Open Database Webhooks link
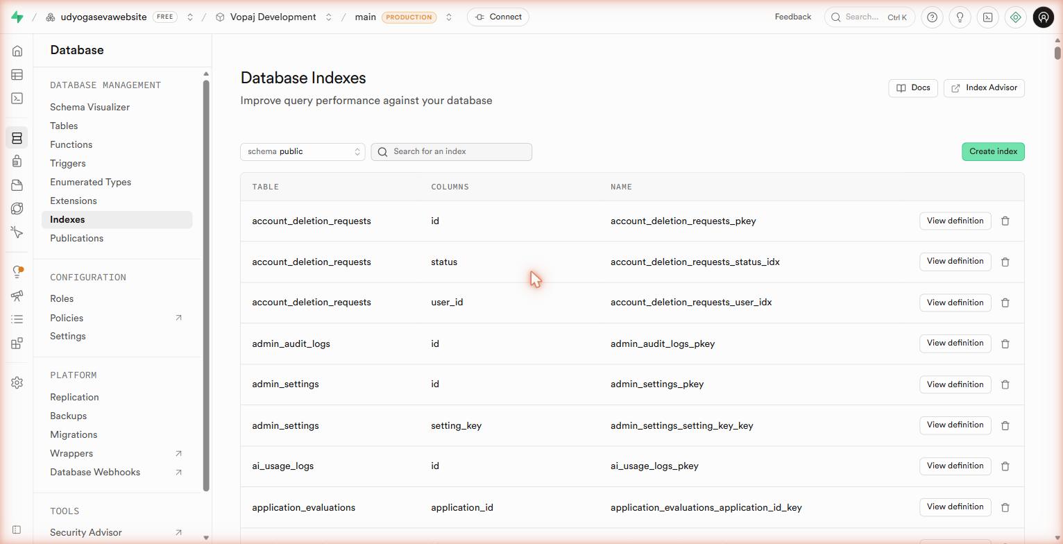 [95, 472]
